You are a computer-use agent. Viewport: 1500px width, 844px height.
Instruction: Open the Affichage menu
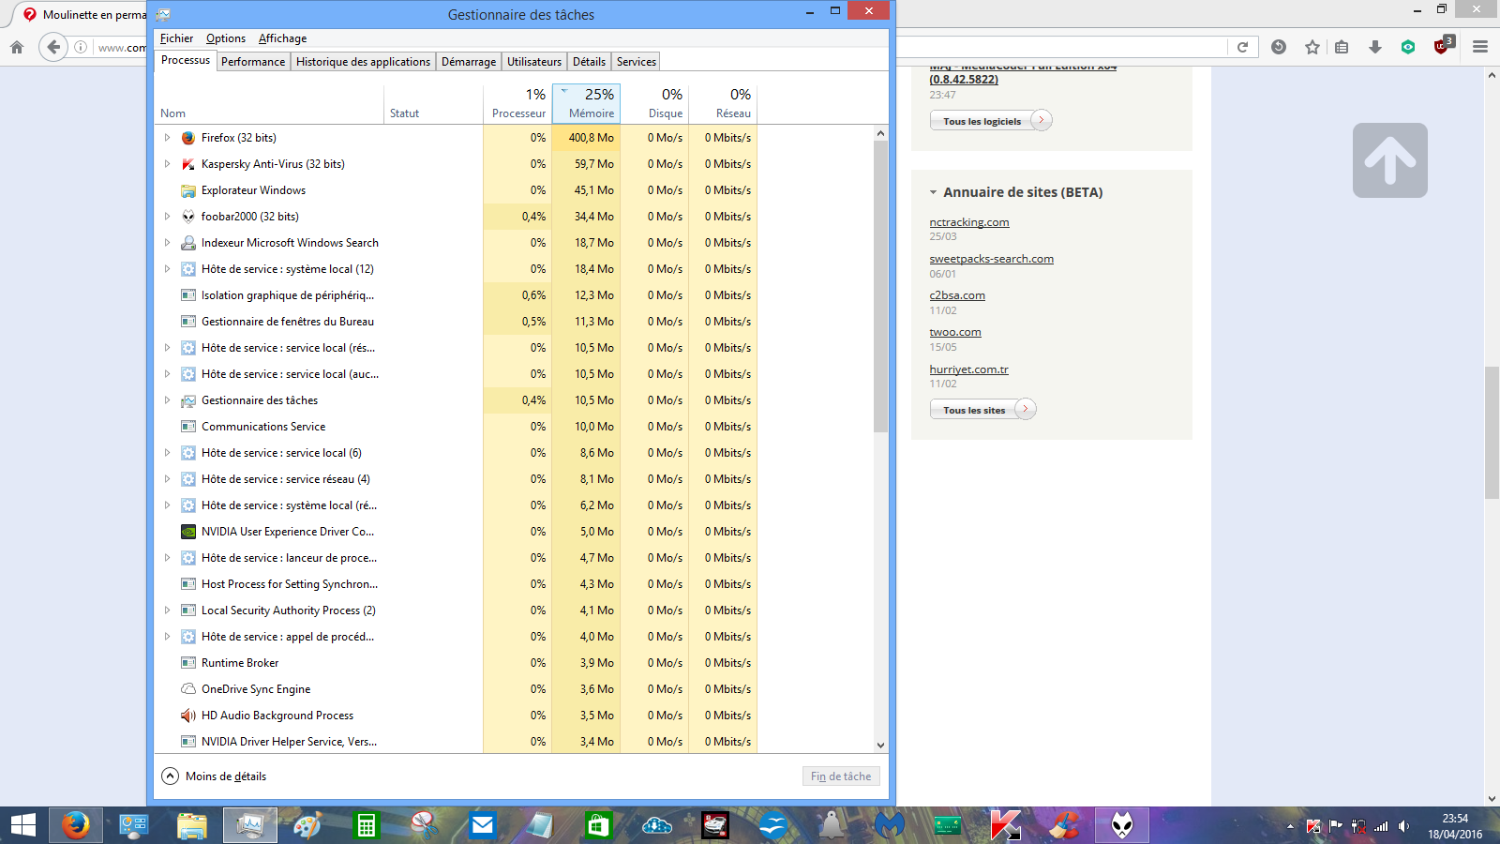pos(282,38)
